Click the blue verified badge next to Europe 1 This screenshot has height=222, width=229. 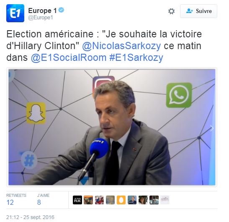[x=62, y=10]
